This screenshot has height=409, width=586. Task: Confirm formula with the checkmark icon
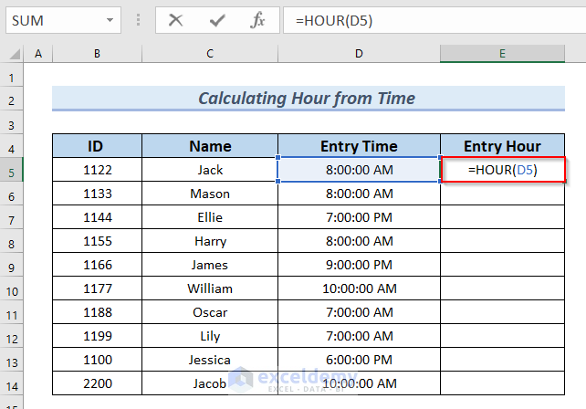[x=217, y=19]
